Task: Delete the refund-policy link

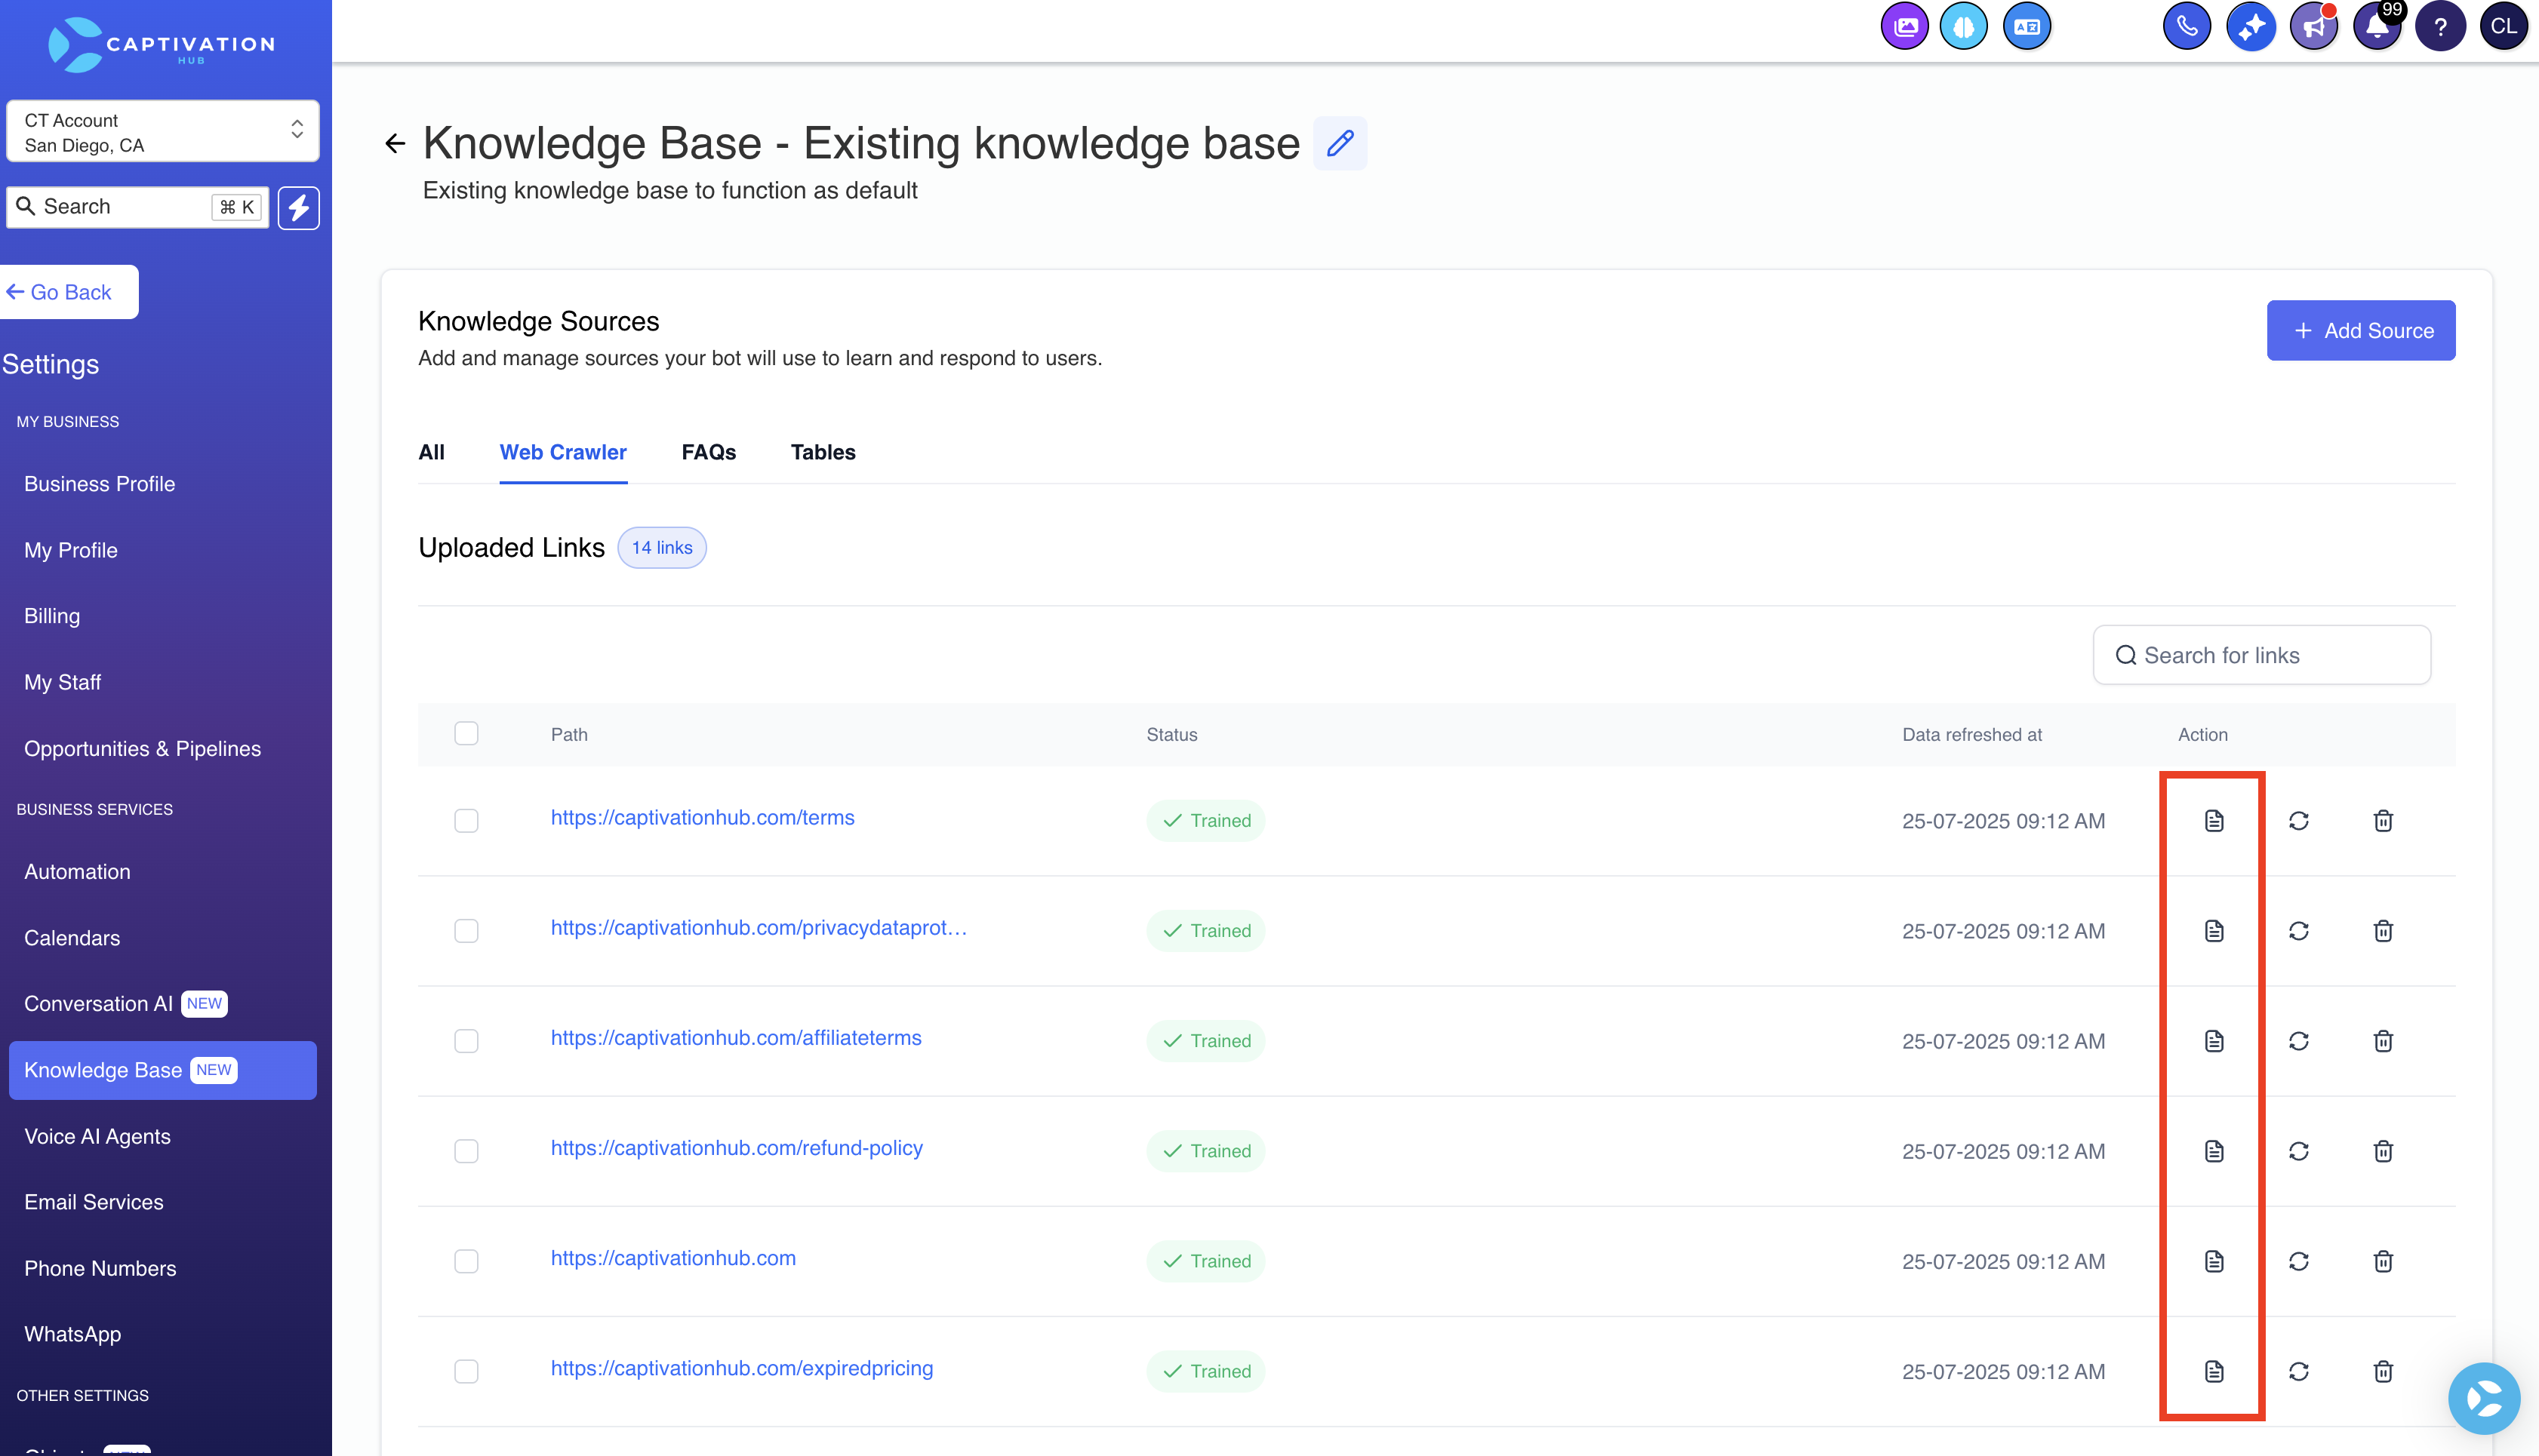Action: [2383, 1151]
